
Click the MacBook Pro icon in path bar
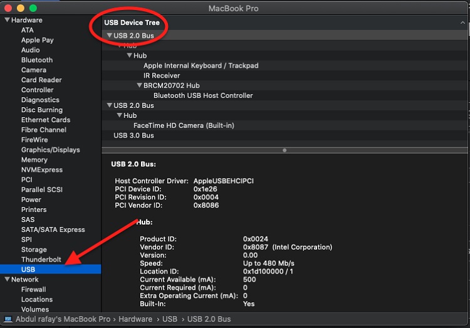pos(8,319)
